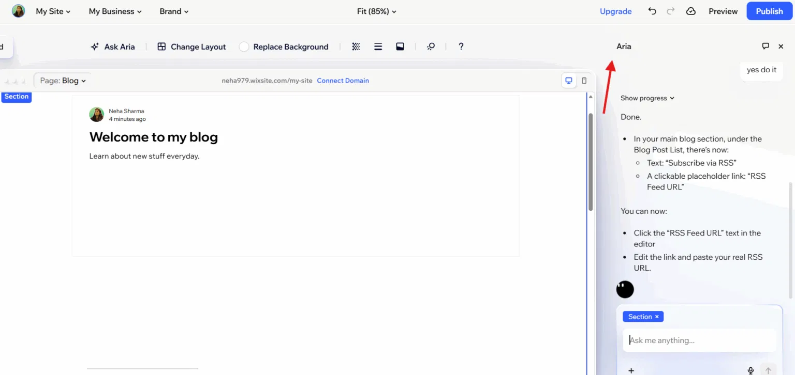Click the list layout icon beside patterns
795x375 pixels.
coord(378,46)
